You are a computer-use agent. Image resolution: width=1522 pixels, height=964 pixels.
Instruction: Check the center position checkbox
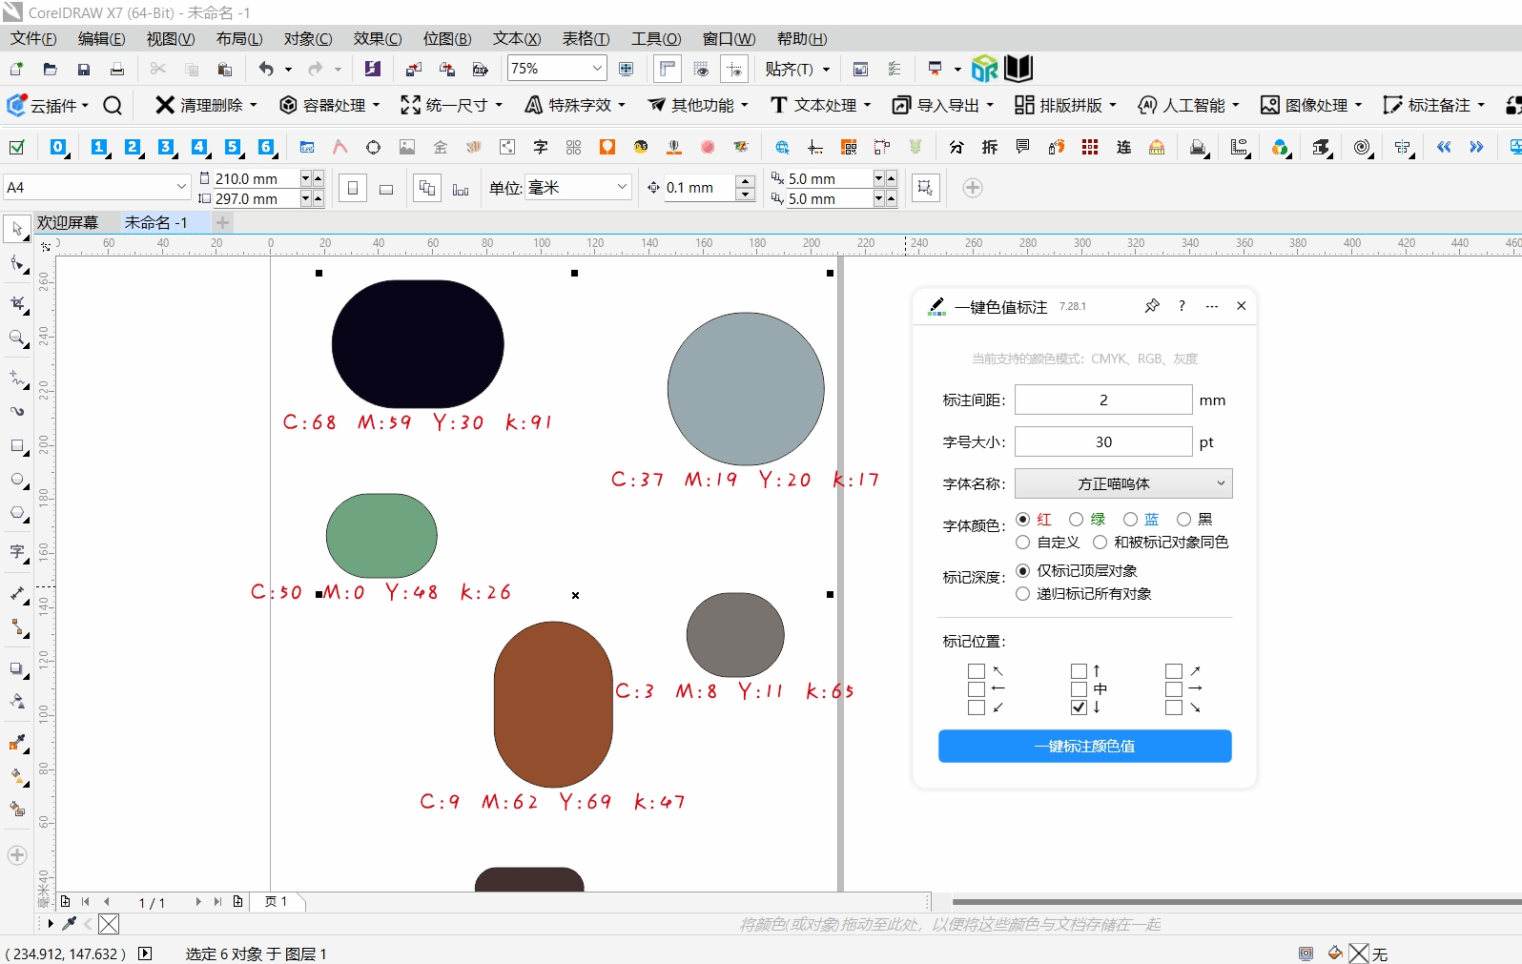(x=1079, y=689)
